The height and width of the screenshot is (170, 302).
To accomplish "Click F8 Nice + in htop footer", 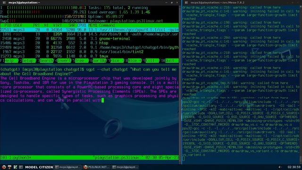I will tap(133, 60).
